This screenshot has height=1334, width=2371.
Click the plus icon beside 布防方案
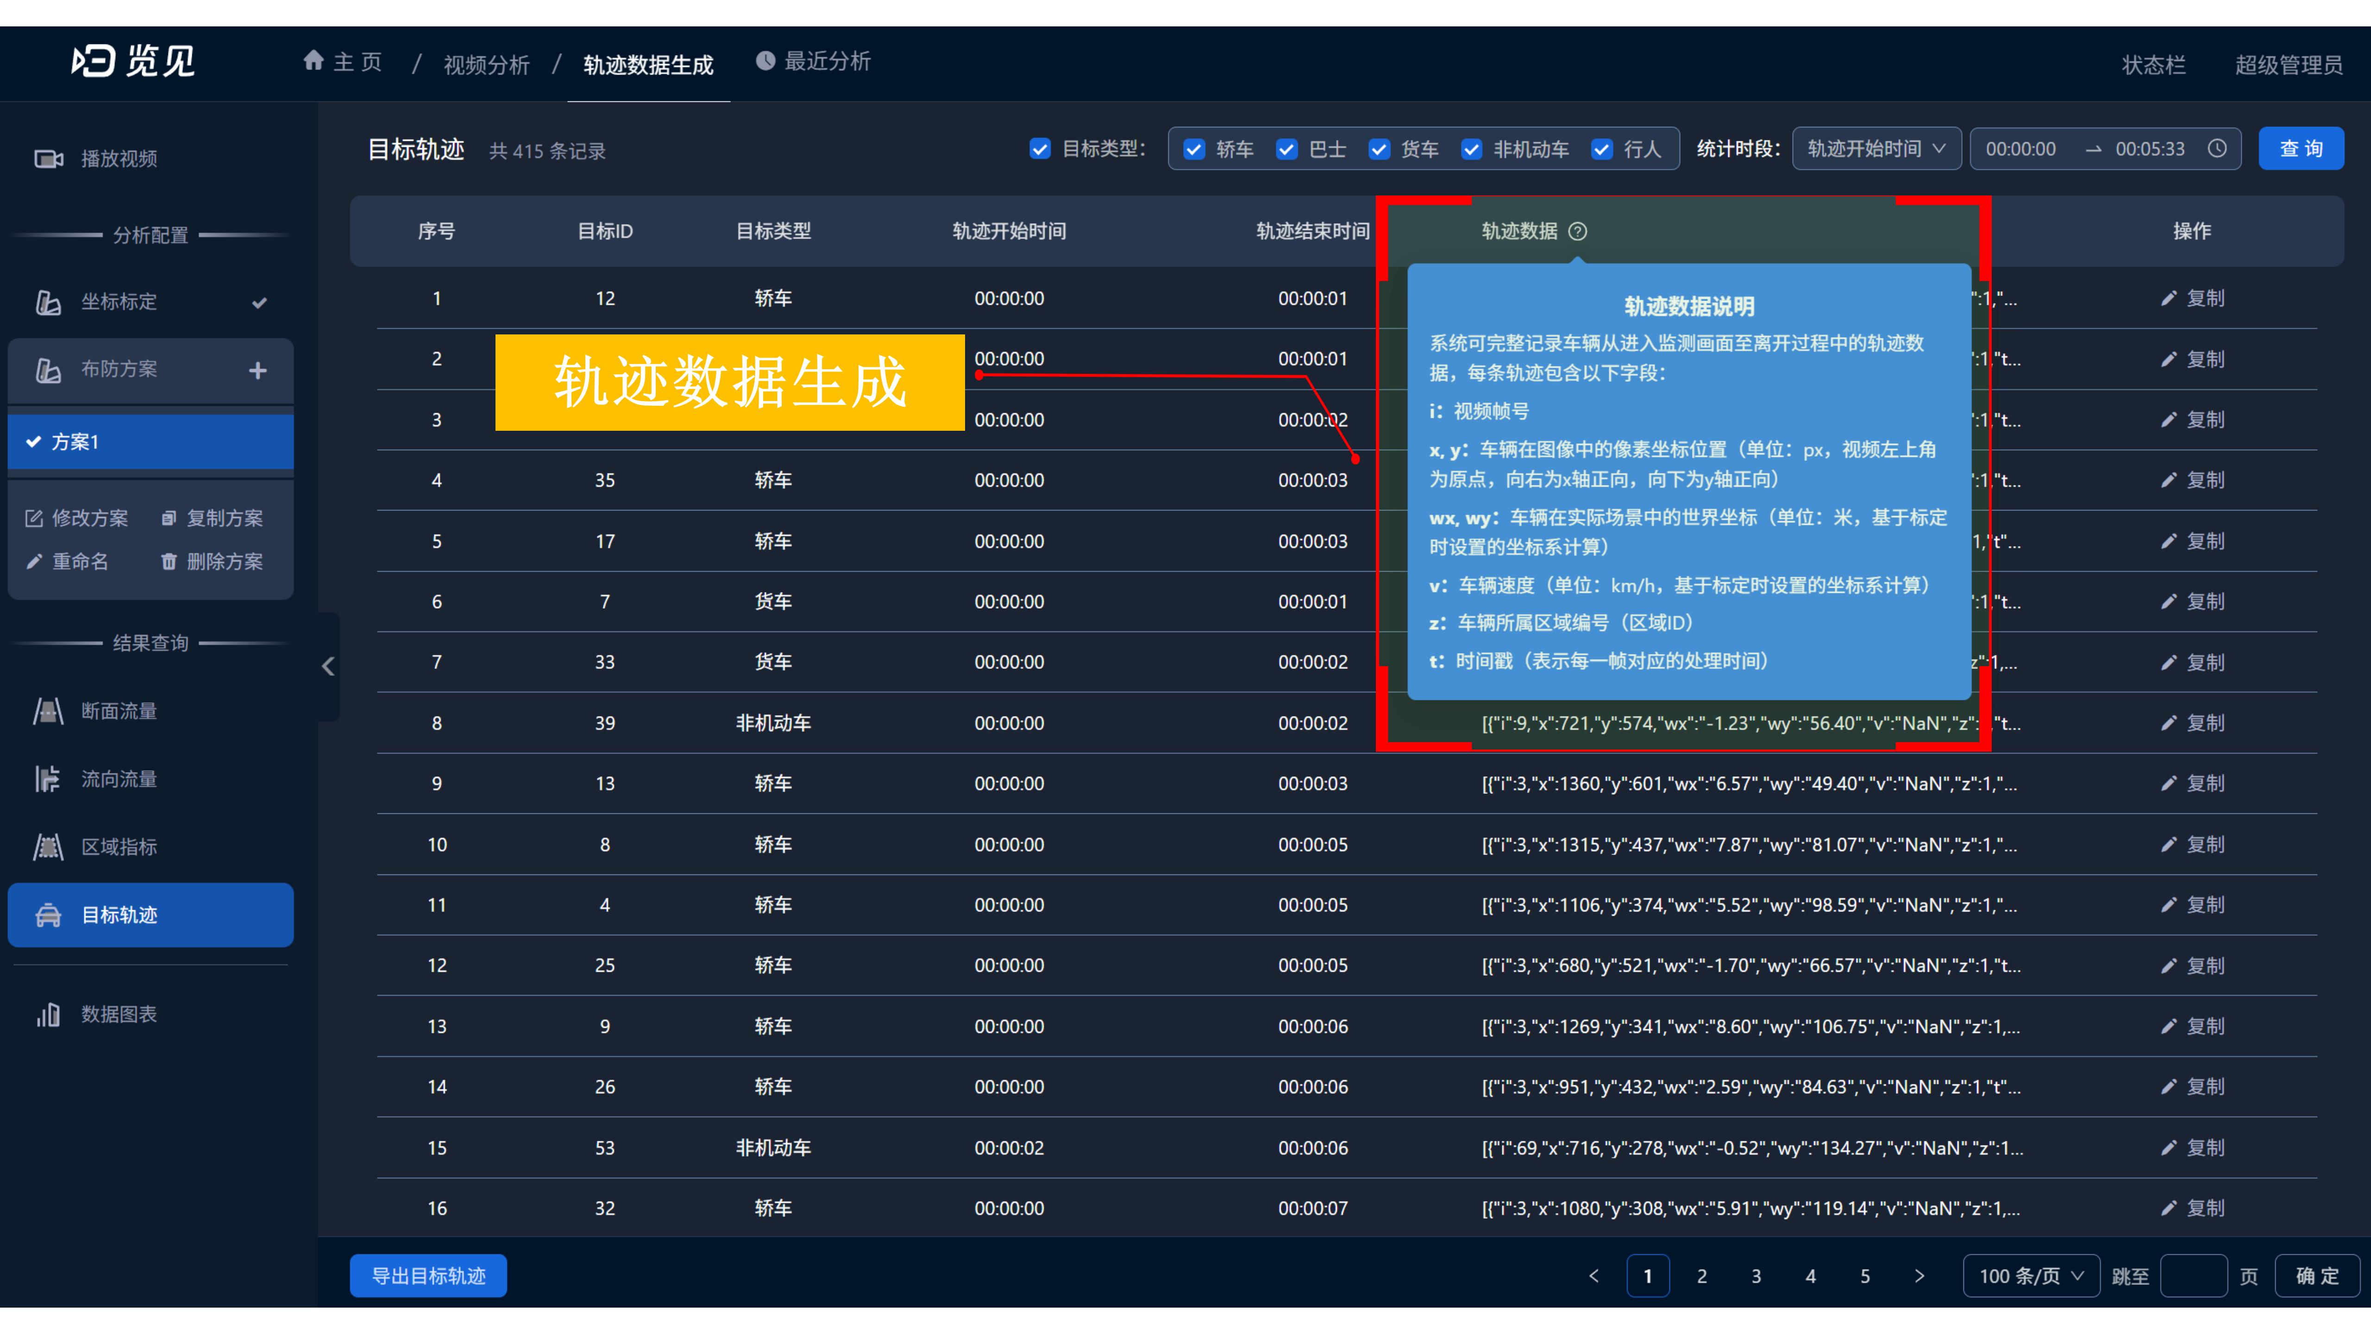coord(258,370)
